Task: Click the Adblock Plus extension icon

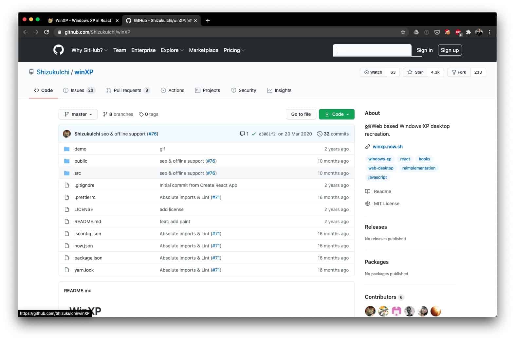Action: point(458,32)
